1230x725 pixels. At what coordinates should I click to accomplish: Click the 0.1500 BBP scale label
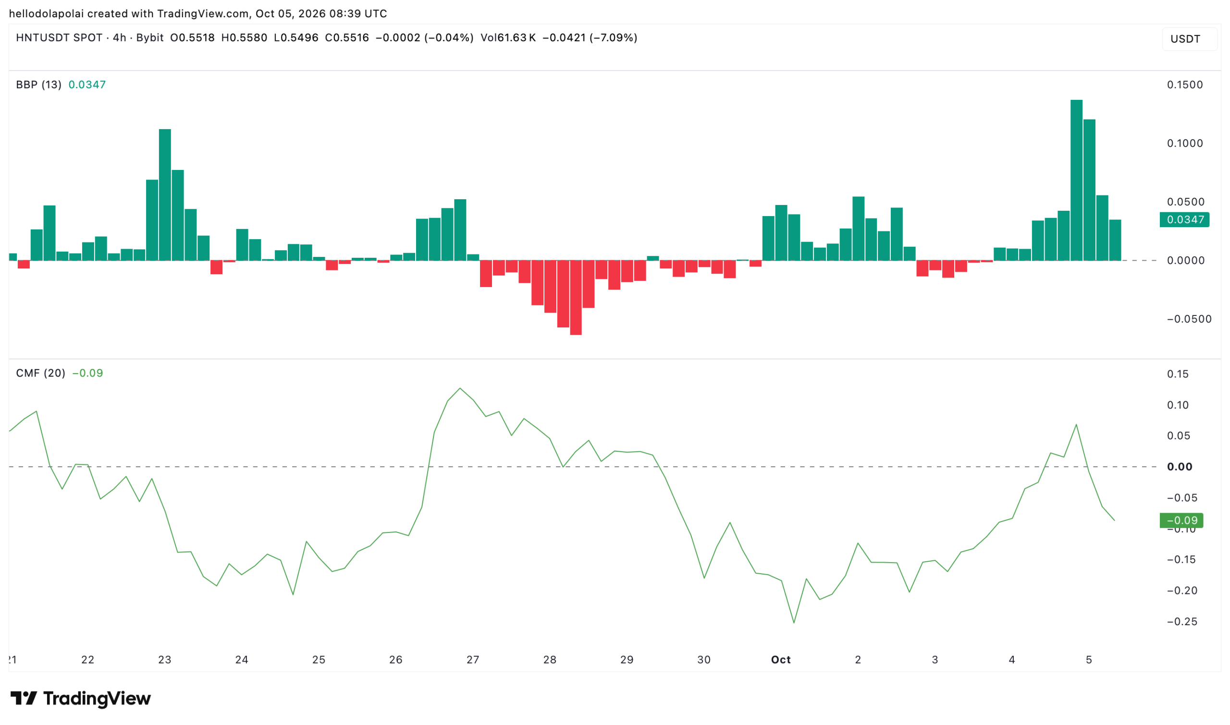tap(1185, 85)
